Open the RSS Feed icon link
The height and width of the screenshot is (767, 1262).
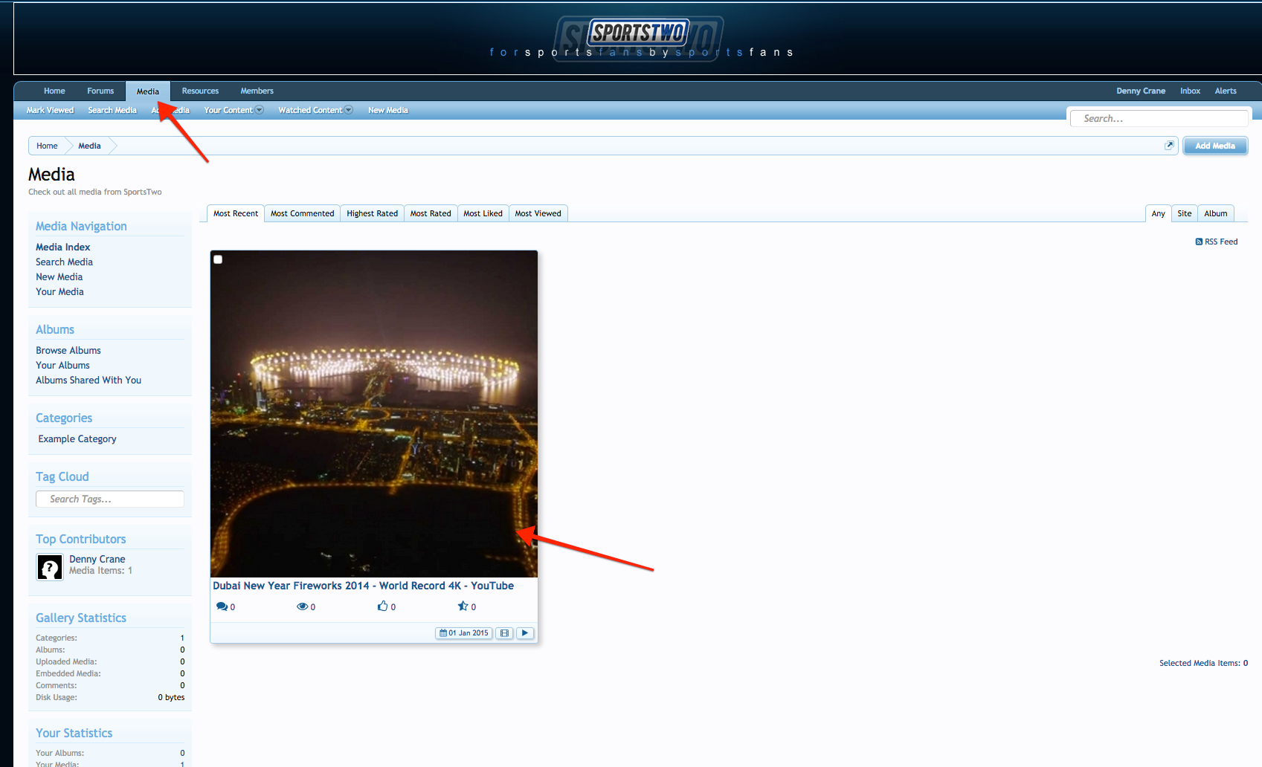[1199, 242]
